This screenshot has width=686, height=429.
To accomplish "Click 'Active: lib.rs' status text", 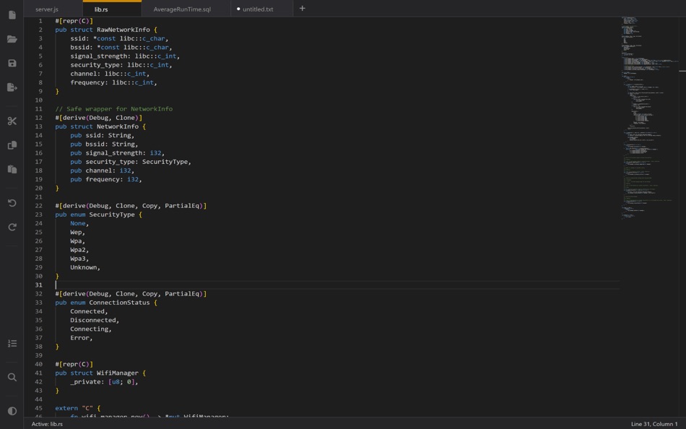I will coord(47,424).
